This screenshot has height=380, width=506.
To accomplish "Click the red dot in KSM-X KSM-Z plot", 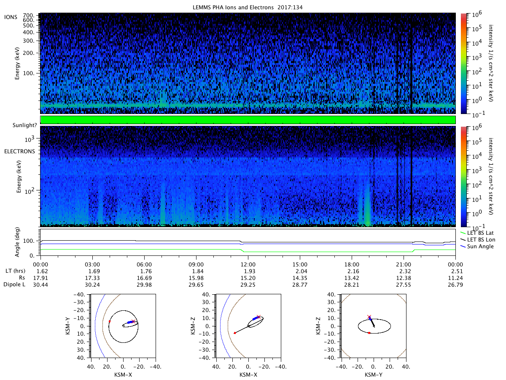I will pyautogui.click(x=235, y=333).
